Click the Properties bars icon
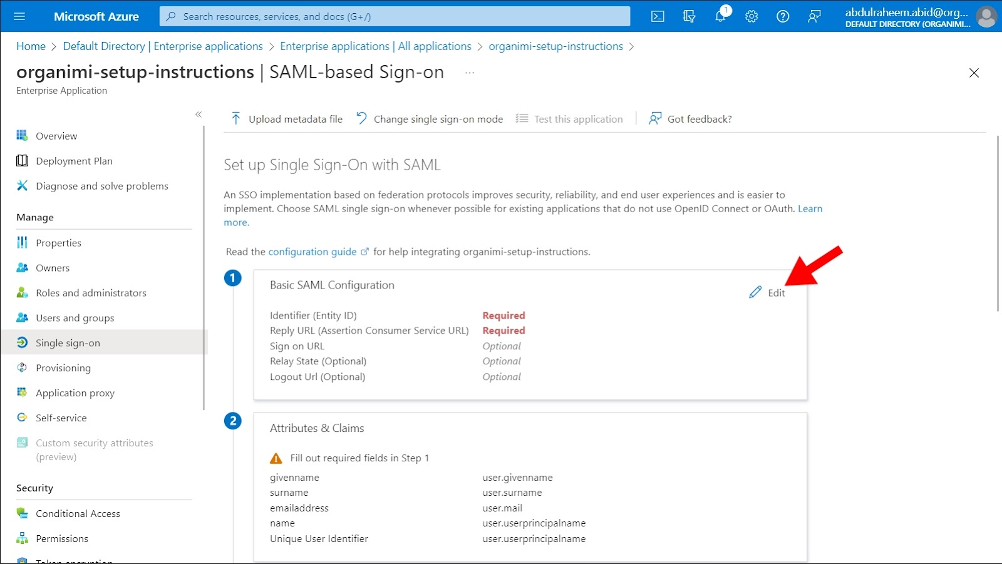The height and width of the screenshot is (564, 1002). pyautogui.click(x=22, y=242)
